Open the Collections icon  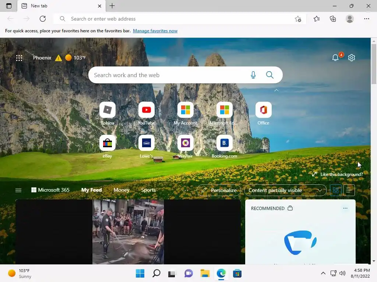click(x=333, y=19)
